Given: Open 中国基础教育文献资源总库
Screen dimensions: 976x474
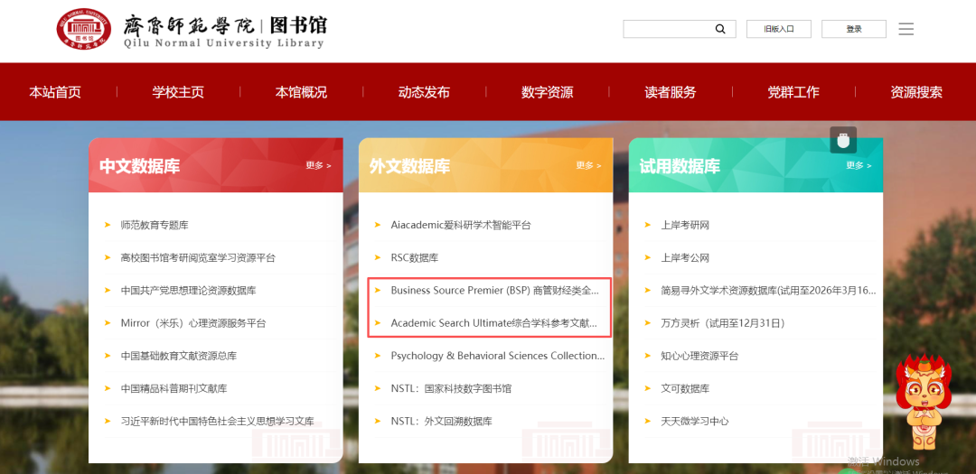Looking at the screenshot, I should click(x=179, y=356).
